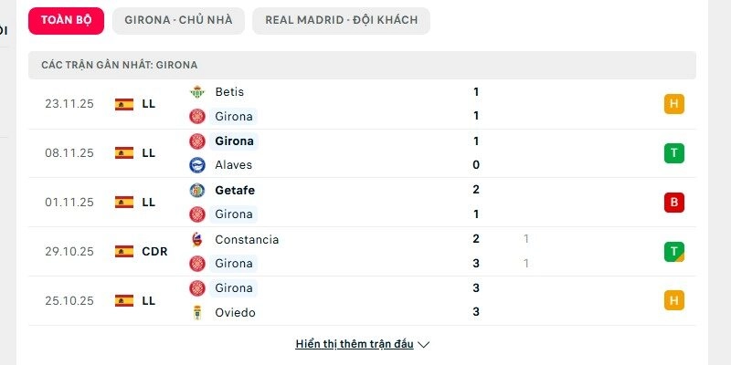Viewport: 731px width, 365px height.
Task: Open the Constancia team link
Action: point(247,240)
